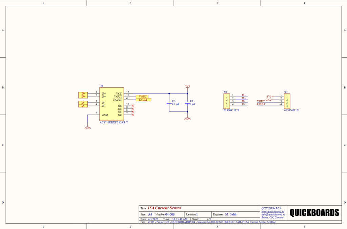The width and height of the screenshot is (347, 229).
Task: Click the no-connect cross on pin 10
Action: pos(132,106)
